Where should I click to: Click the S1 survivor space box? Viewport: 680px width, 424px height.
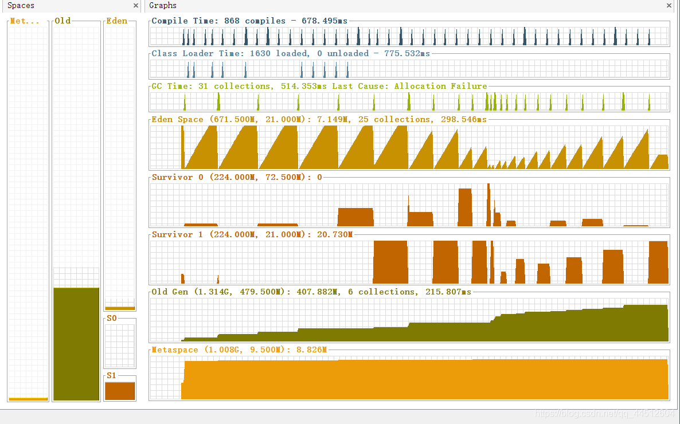120,391
